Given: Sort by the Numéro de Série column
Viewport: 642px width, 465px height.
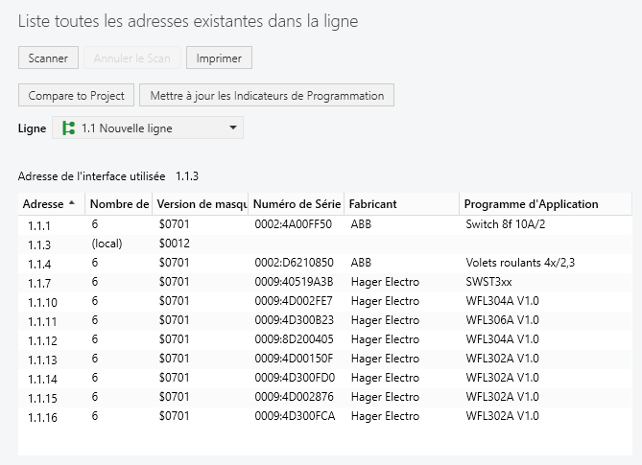Looking at the screenshot, I should [x=297, y=204].
